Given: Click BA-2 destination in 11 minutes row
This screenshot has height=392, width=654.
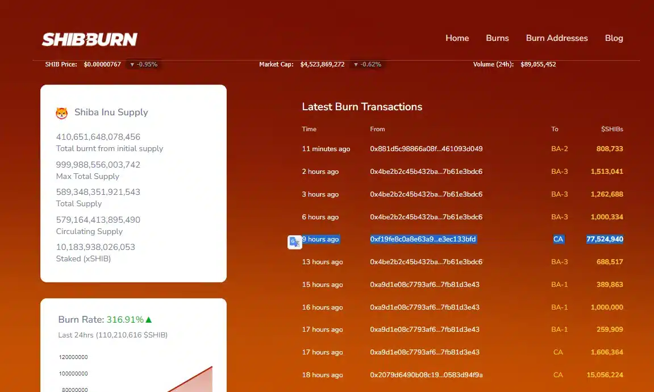Looking at the screenshot, I should (x=559, y=149).
